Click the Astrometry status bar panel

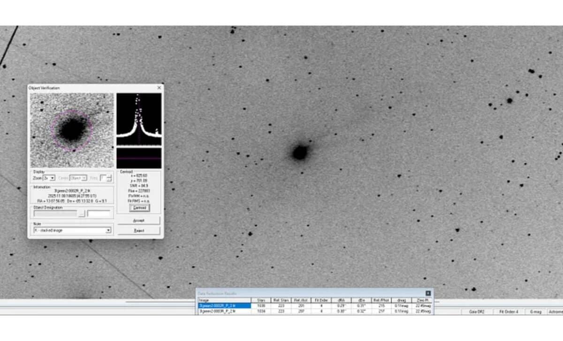tap(557, 311)
